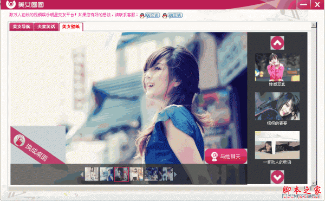Click the 美女圈圈 app logo icon
The width and height of the screenshot is (325, 201).
(11, 4)
